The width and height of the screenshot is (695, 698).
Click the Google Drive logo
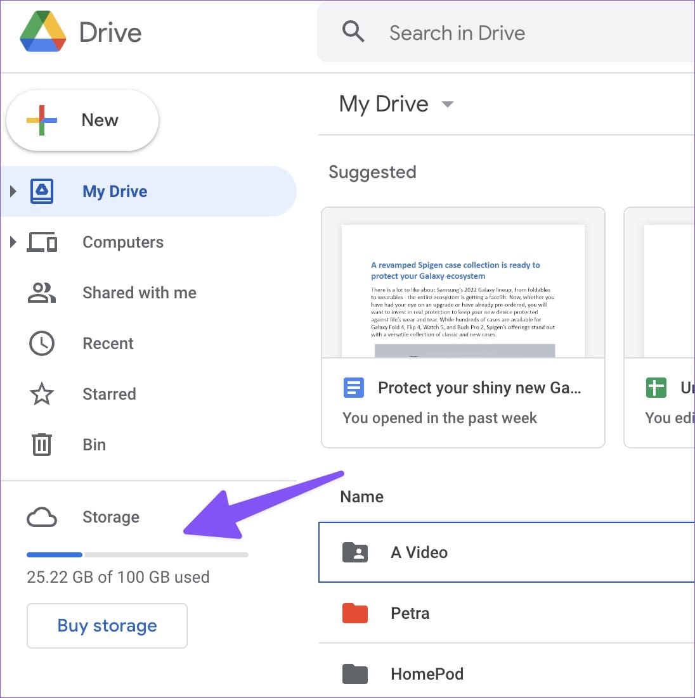(43, 32)
